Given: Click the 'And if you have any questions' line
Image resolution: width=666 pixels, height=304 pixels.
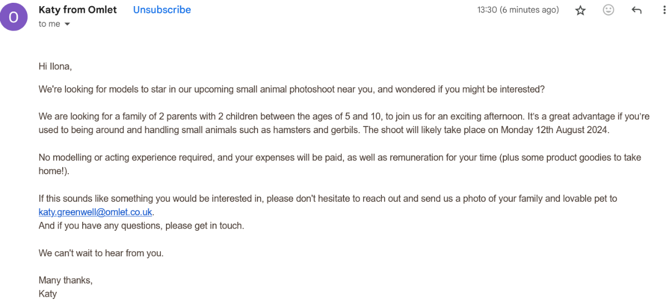Looking at the screenshot, I should click(x=142, y=226).
